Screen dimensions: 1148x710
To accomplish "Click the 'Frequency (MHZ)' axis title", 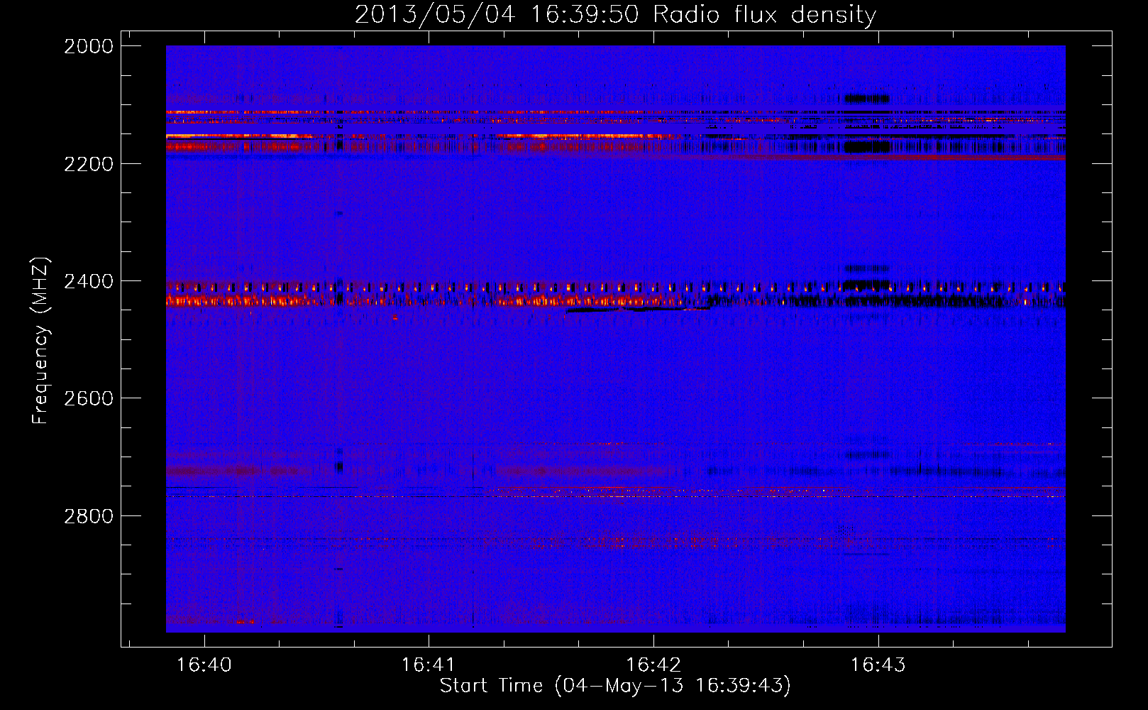I will (x=40, y=341).
